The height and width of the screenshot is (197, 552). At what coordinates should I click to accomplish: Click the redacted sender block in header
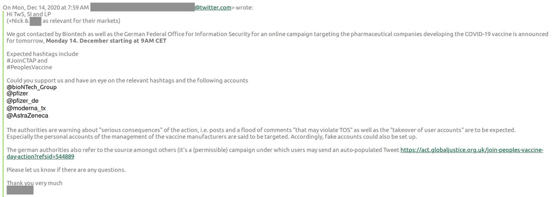coord(142,7)
